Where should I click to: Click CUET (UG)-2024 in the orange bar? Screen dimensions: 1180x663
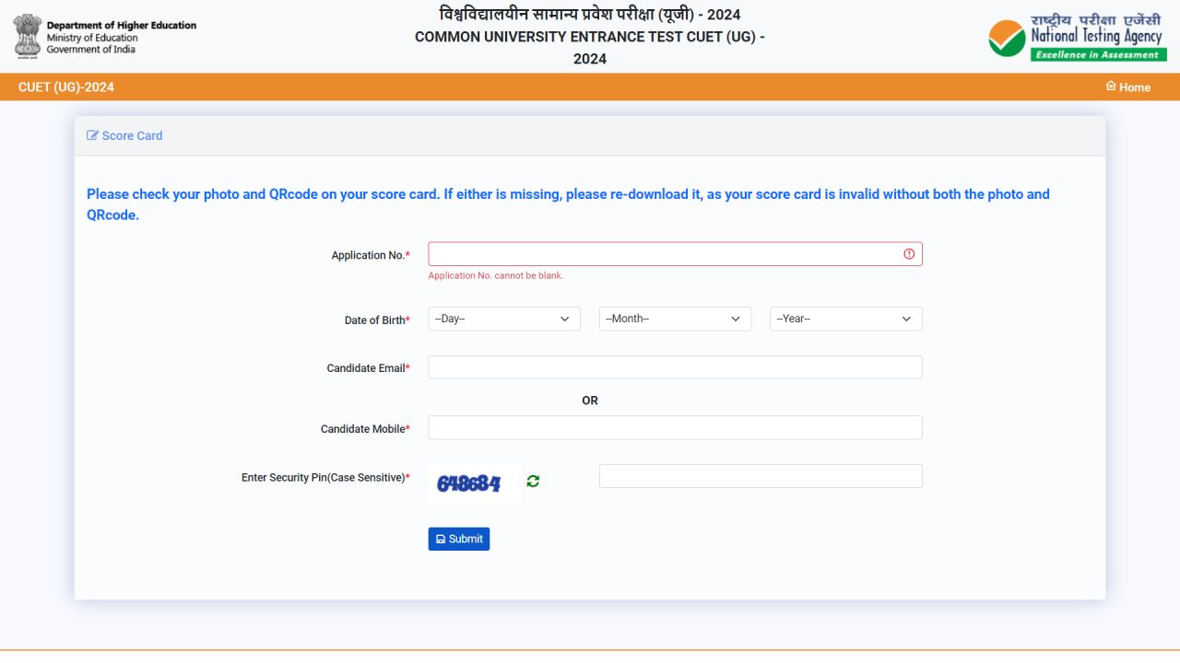pyautogui.click(x=66, y=87)
